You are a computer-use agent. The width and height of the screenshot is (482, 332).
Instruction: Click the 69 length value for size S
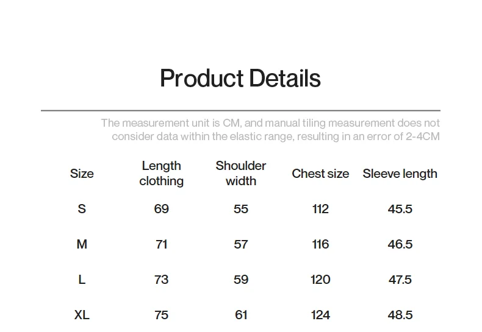point(162,209)
